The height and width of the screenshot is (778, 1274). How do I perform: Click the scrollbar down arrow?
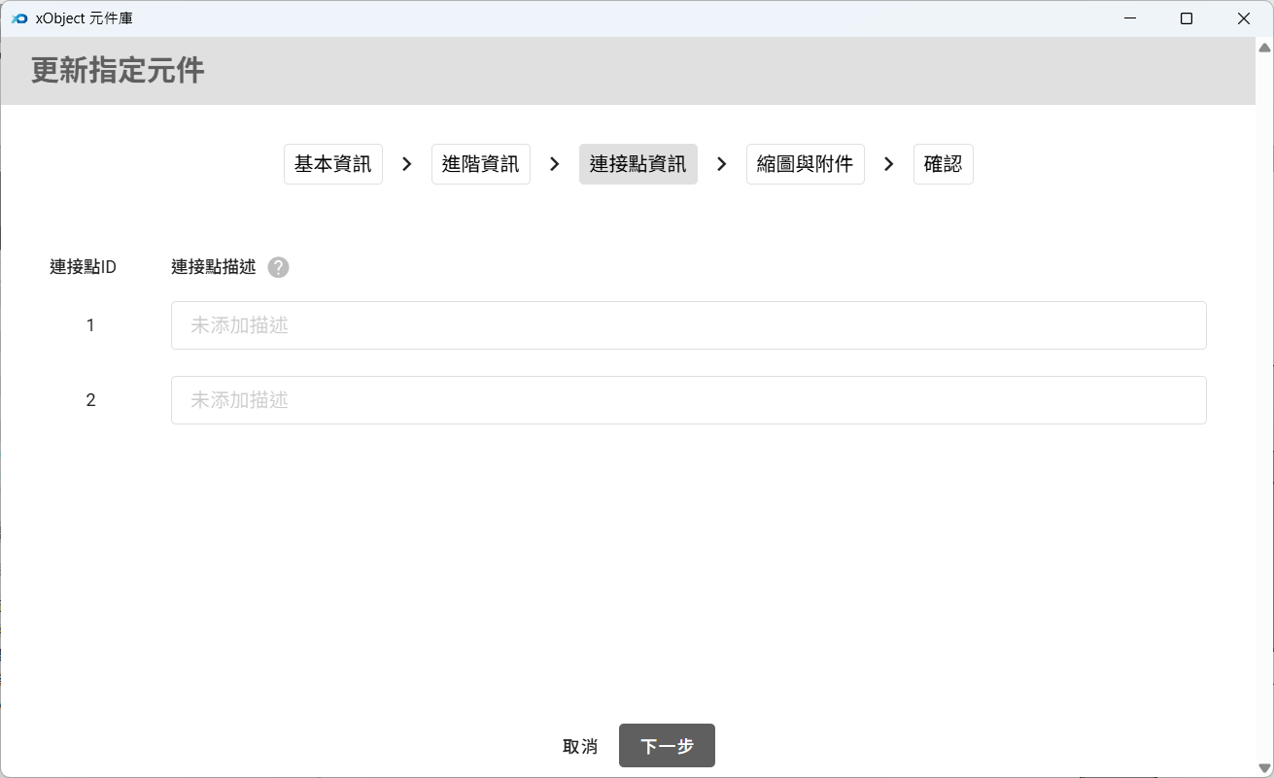click(x=1264, y=768)
